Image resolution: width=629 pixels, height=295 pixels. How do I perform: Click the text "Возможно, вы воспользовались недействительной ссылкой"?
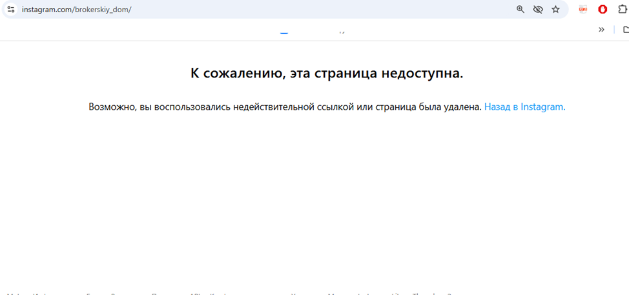(x=222, y=107)
